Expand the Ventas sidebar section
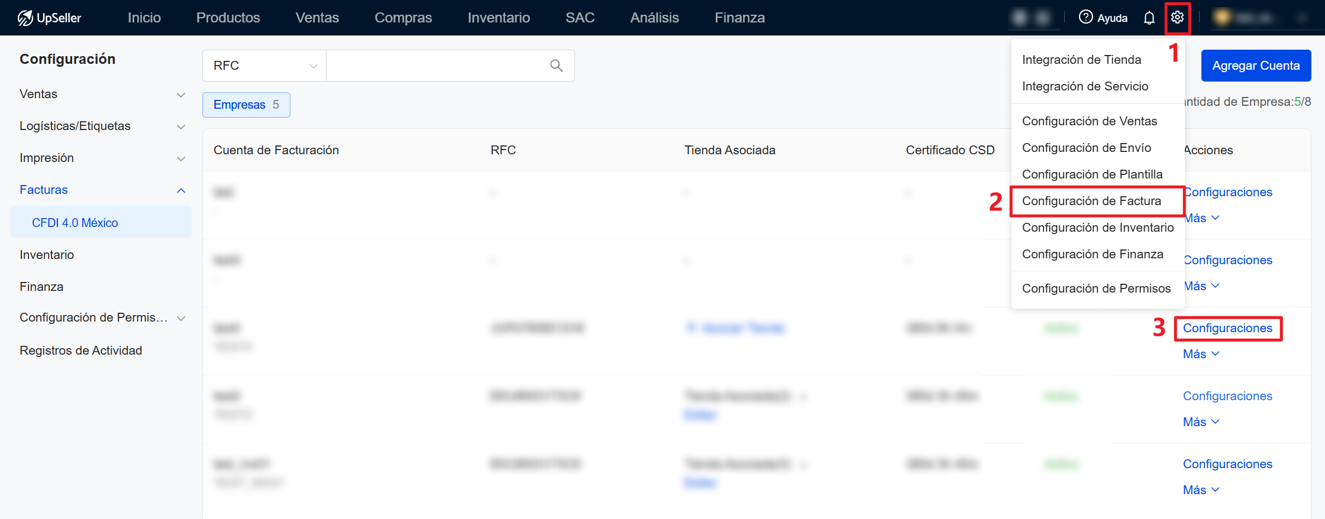The width and height of the screenshot is (1325, 519). (102, 94)
